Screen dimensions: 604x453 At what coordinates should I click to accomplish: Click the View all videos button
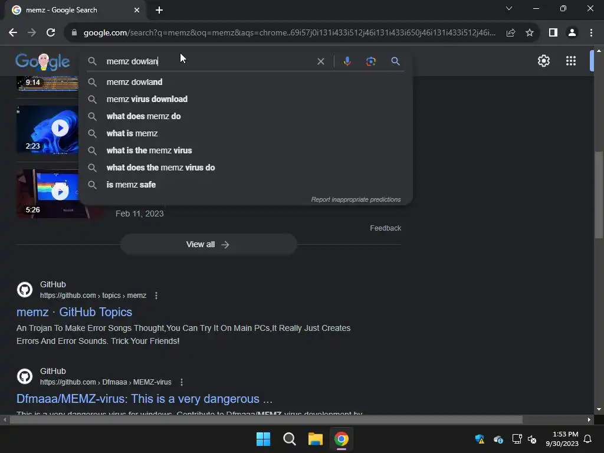(x=208, y=244)
